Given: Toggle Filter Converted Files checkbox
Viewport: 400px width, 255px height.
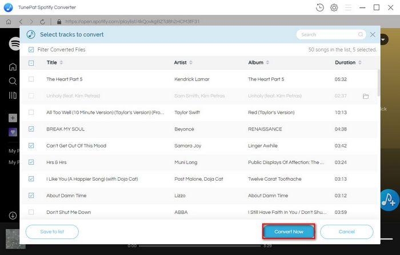Looking at the screenshot, I should coord(31,50).
